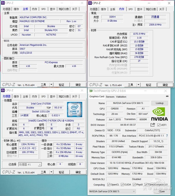Click the GDDR5 (Hynix) memory type field

click(x=120, y=152)
